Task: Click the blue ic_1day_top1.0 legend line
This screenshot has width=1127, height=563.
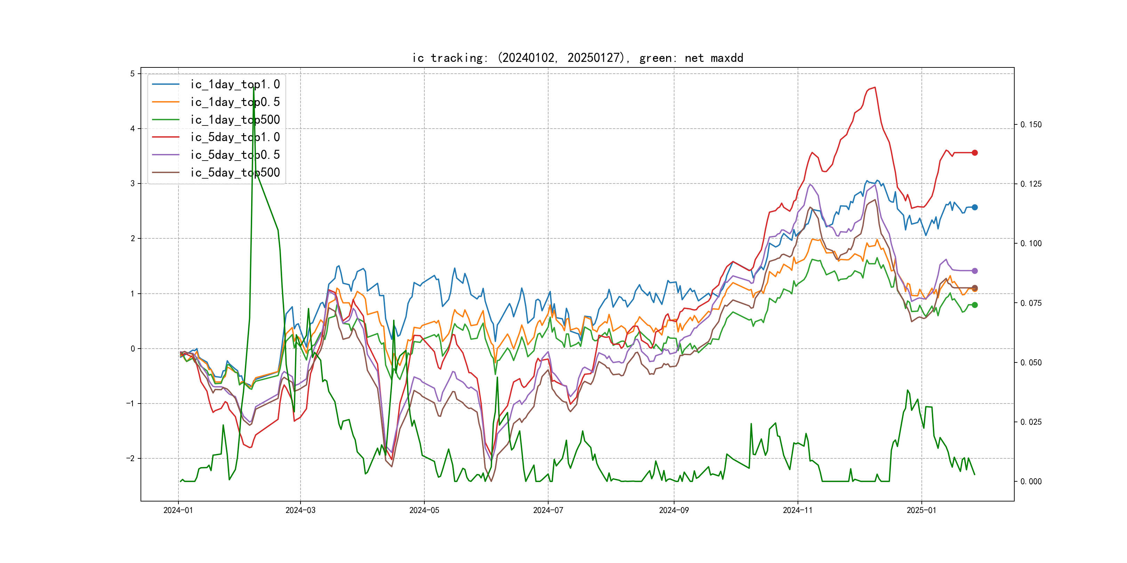Action: pyautogui.click(x=165, y=84)
